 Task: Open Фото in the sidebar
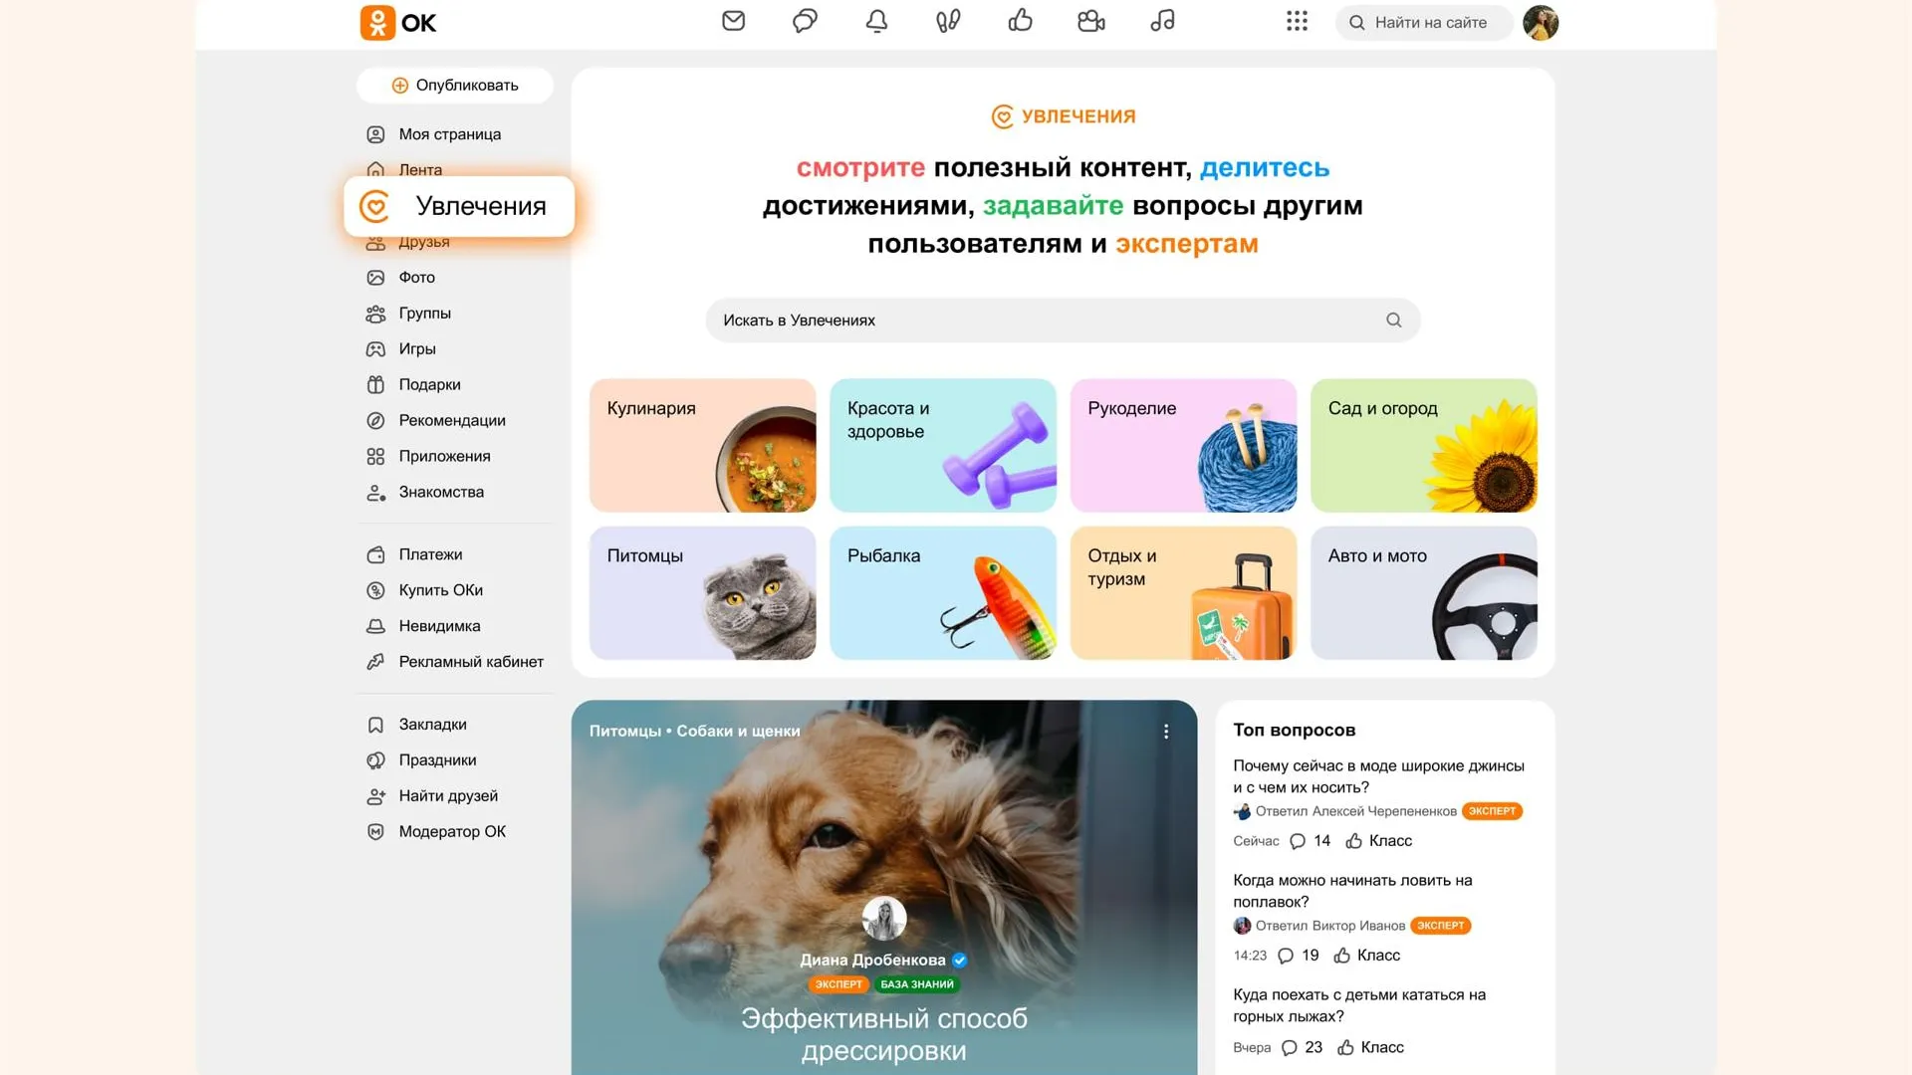coord(416,278)
